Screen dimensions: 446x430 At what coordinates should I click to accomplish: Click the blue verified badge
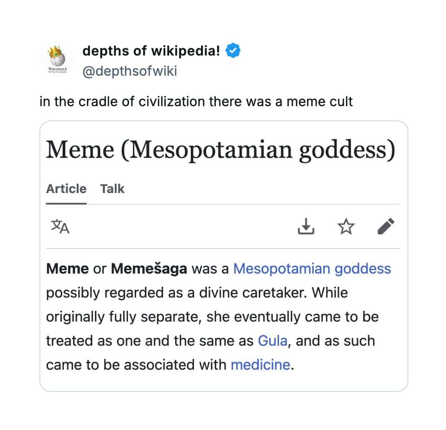[x=233, y=51]
